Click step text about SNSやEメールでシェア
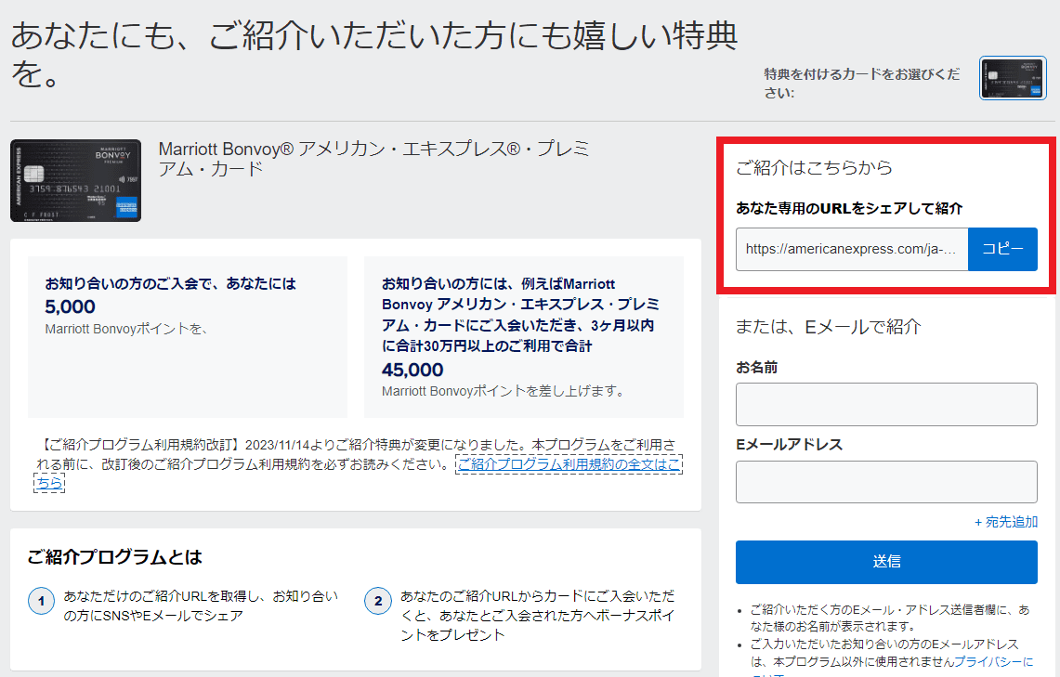This screenshot has height=677, width=1060. click(201, 606)
